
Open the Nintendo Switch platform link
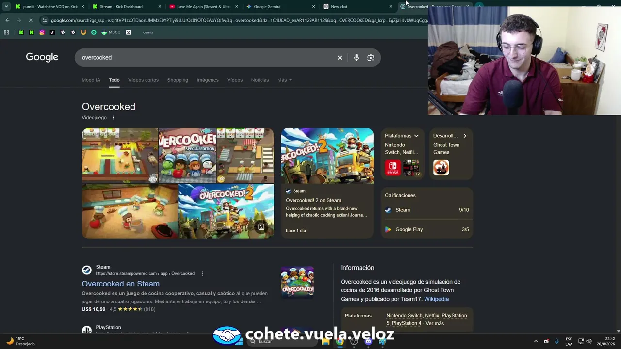(404, 316)
